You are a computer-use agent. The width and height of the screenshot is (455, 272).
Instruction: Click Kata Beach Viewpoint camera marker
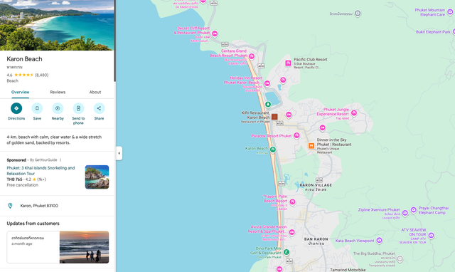tap(379, 240)
